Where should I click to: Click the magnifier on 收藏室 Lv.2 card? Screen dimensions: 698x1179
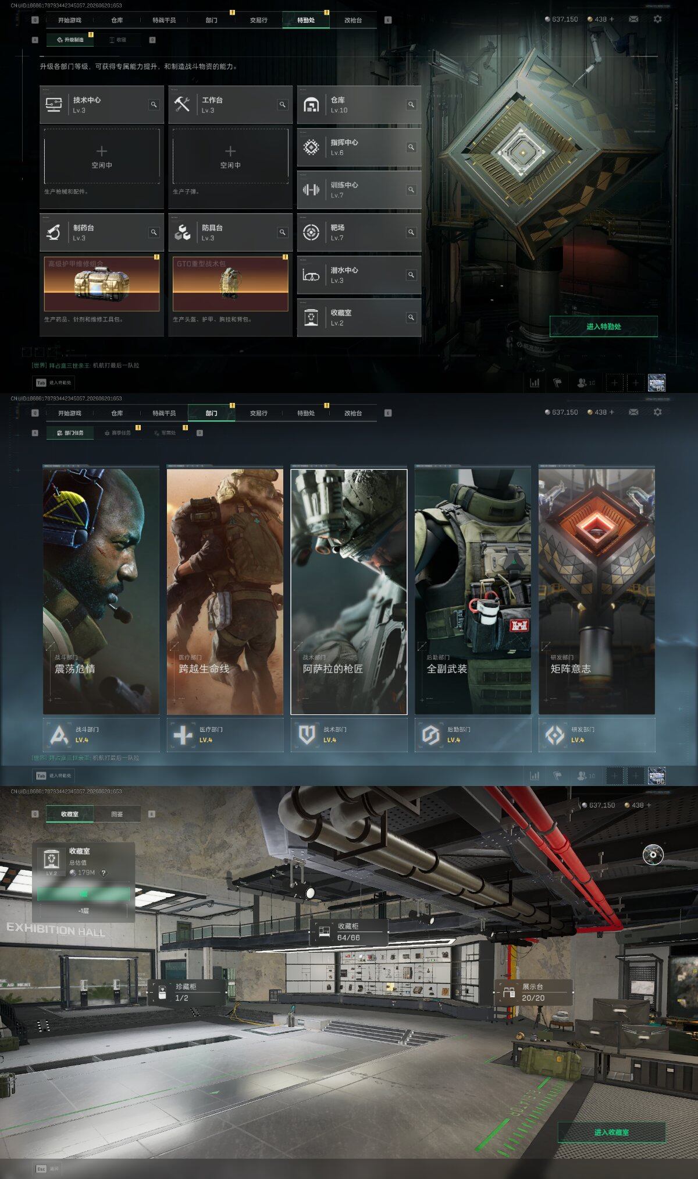pos(411,317)
